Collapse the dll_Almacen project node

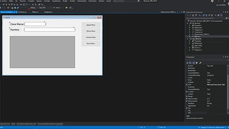click(x=187, y=23)
